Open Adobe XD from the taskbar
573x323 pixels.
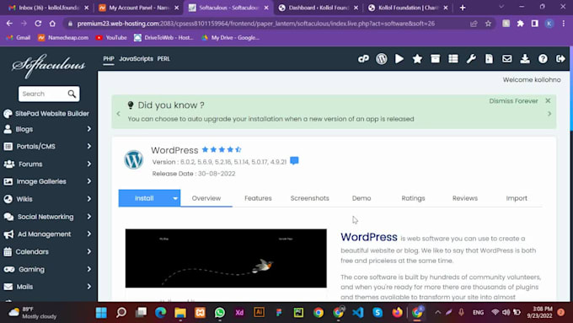pos(239,312)
